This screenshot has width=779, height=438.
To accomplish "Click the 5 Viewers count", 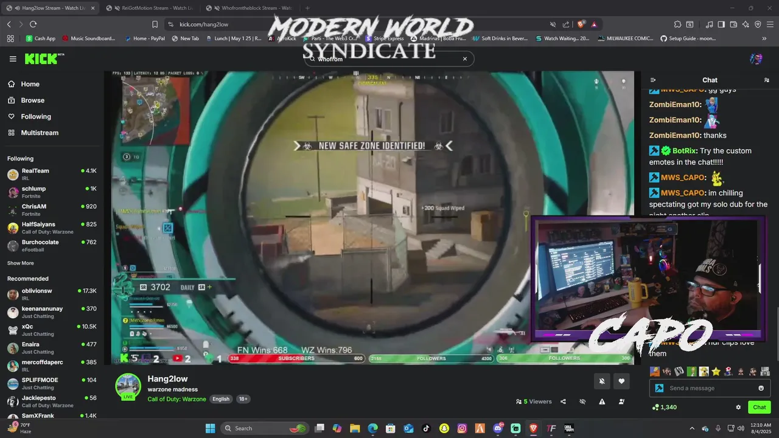I will (534, 401).
